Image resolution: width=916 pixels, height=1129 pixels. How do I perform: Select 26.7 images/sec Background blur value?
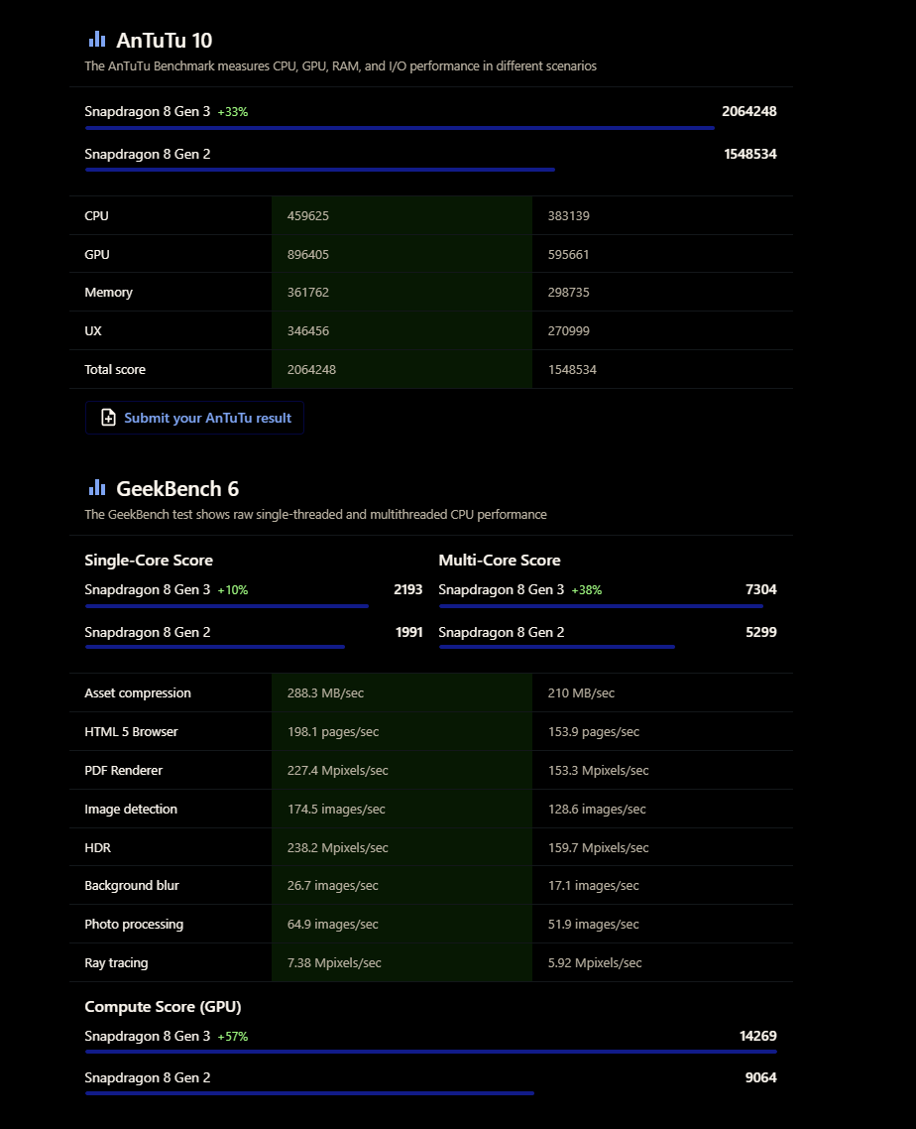coord(332,885)
